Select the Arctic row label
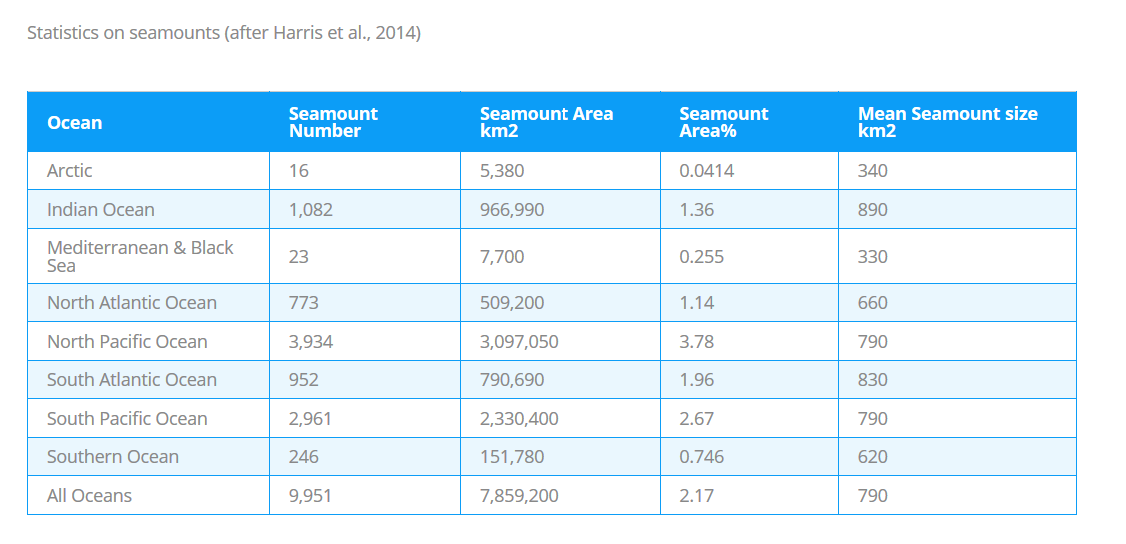The image size is (1126, 544). (x=70, y=171)
